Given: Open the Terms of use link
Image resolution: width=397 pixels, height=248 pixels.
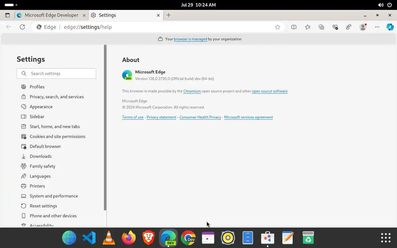Looking at the screenshot, I should (x=133, y=117).
